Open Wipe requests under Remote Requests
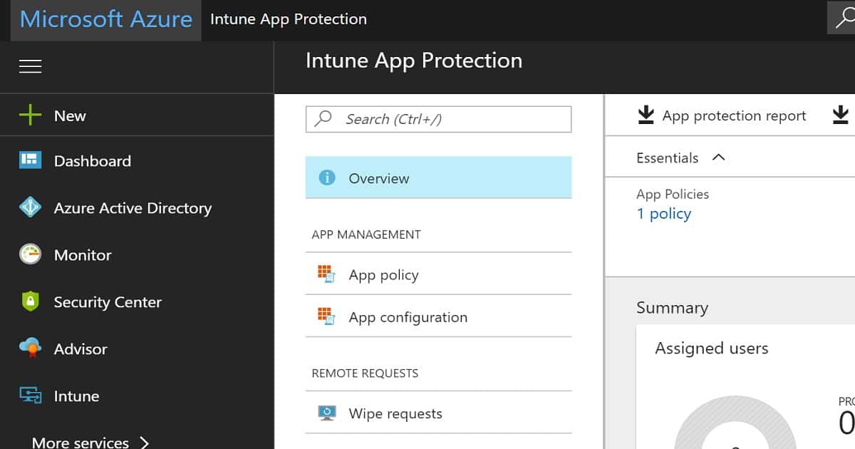Viewport: 855px width, 449px height. point(438,413)
